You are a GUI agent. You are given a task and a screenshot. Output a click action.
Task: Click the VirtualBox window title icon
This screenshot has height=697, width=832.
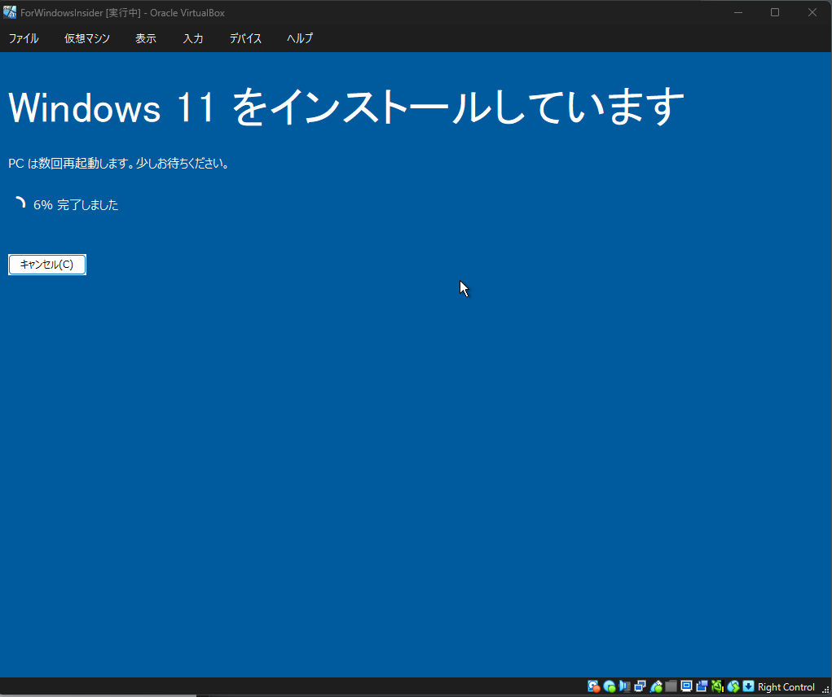(x=10, y=12)
